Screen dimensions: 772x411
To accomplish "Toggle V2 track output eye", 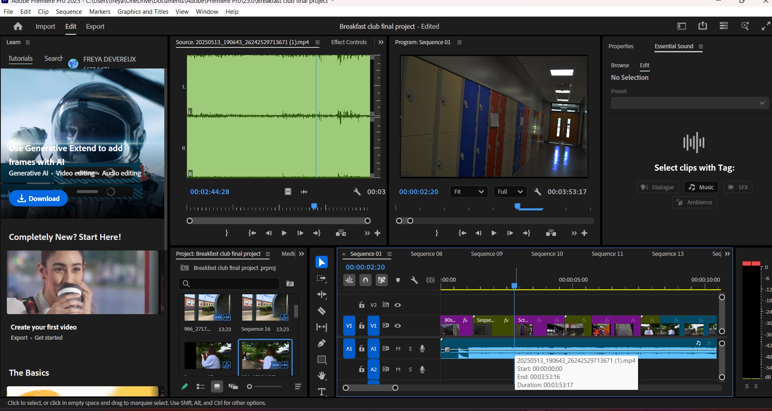I will 398,305.
